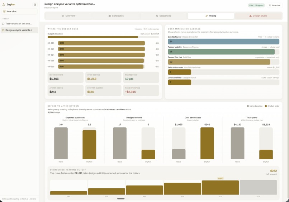The image size is (289, 202).
Task: Click the DR-018 reference in cutoff text
Action: pyautogui.click(x=78, y=173)
